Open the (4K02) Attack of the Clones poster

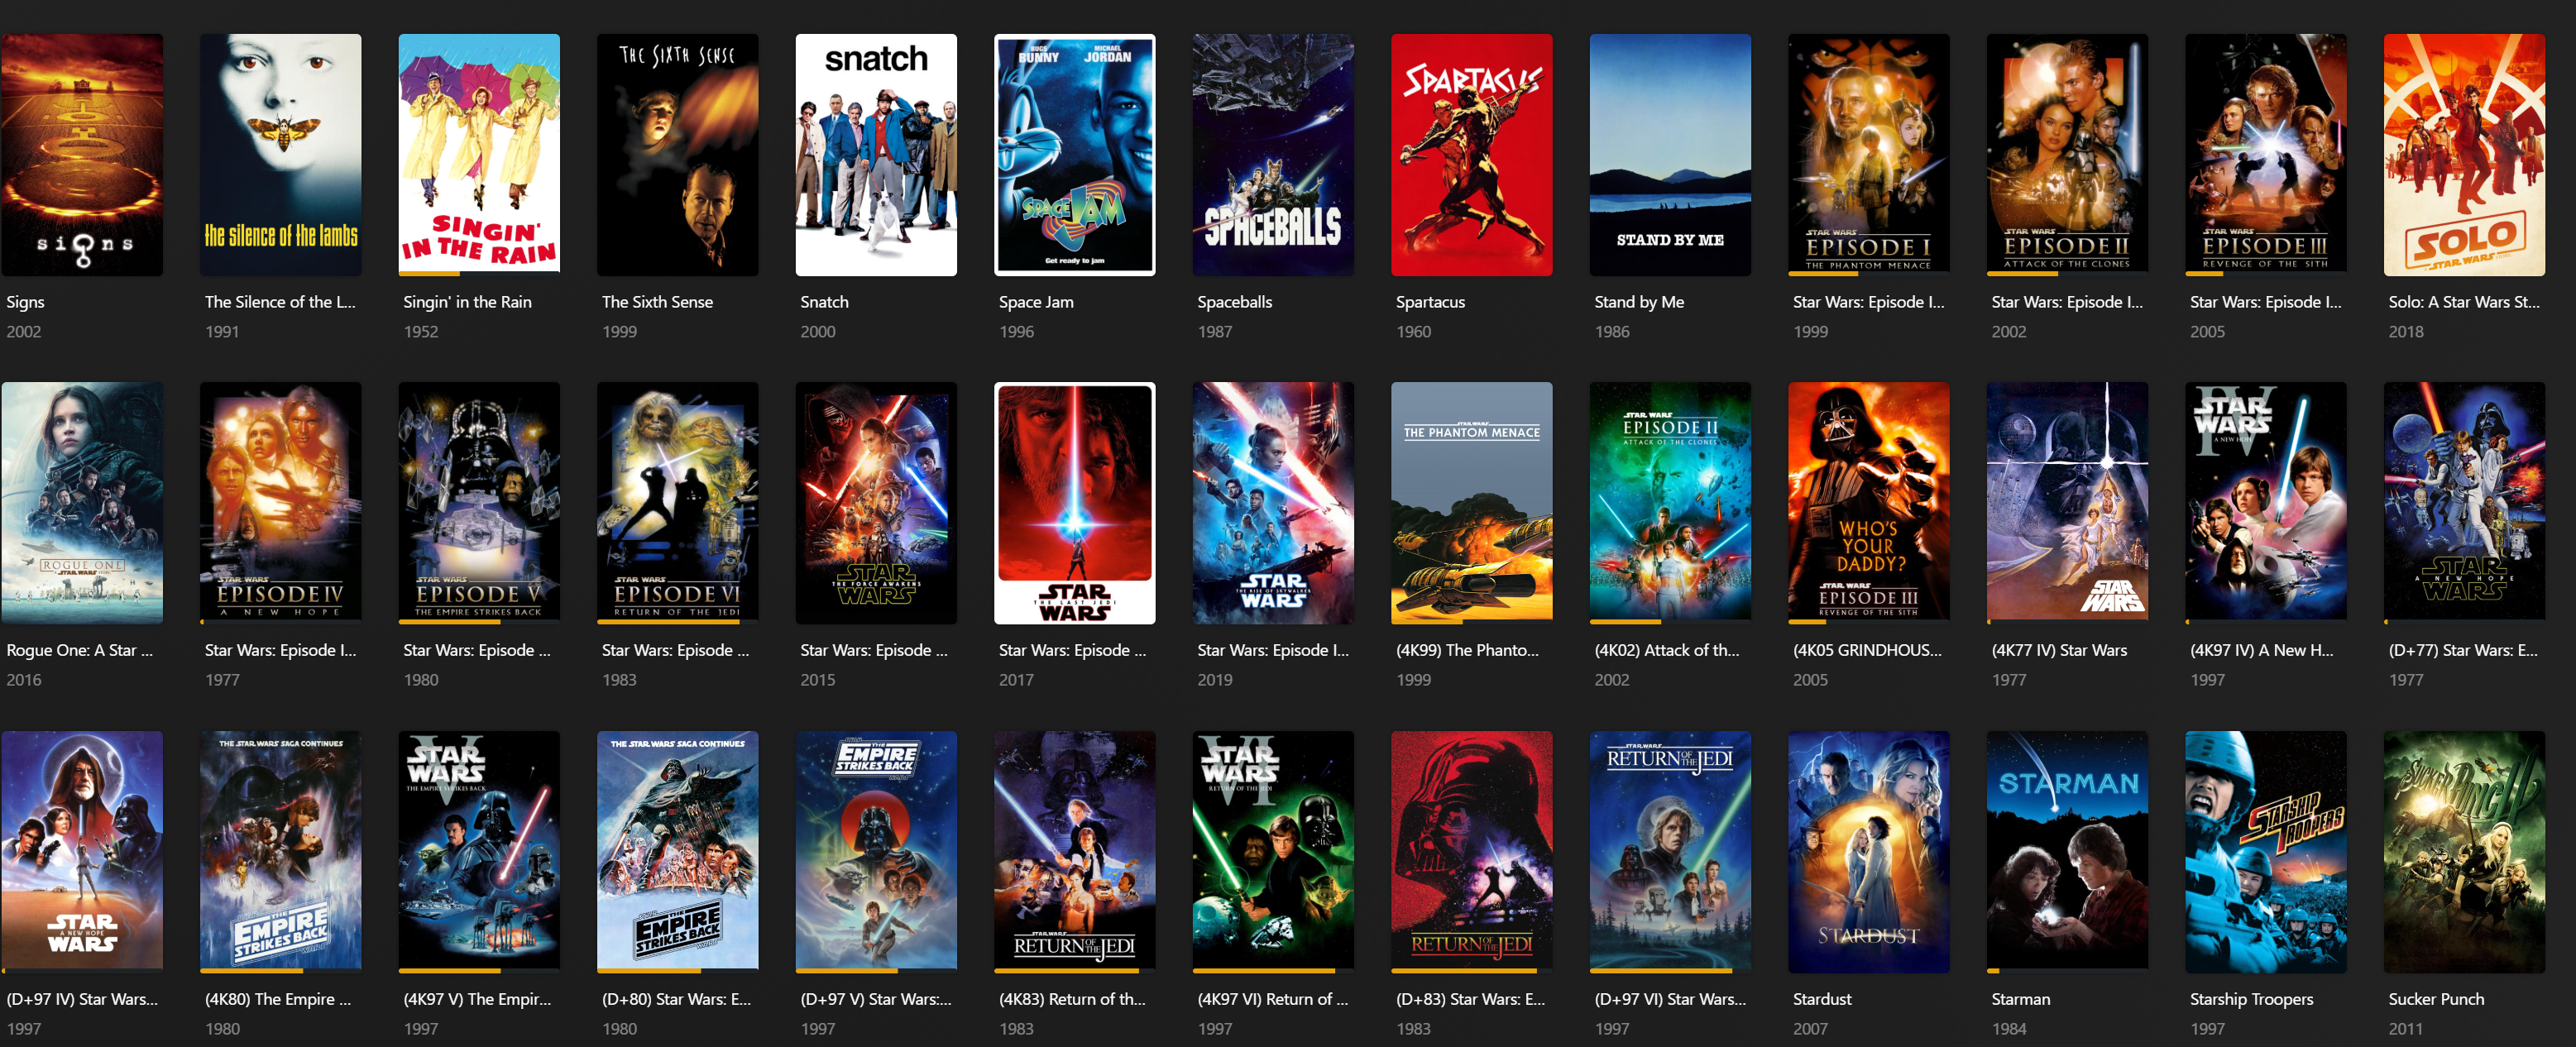coord(1670,503)
